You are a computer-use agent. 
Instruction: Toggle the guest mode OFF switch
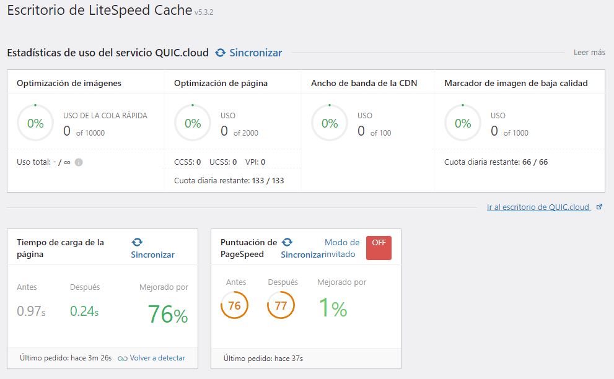pyautogui.click(x=379, y=248)
